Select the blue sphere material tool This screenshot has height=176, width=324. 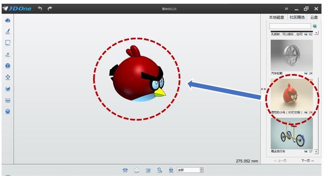click(x=7, y=111)
